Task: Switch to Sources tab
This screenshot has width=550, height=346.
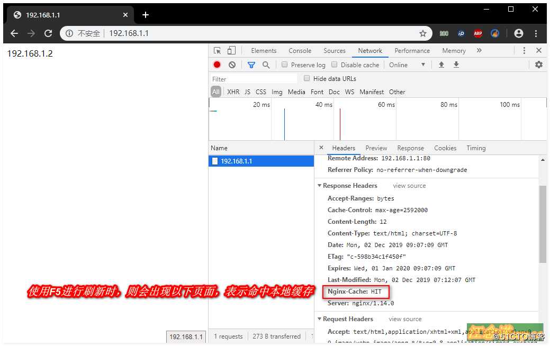Action: [x=334, y=51]
